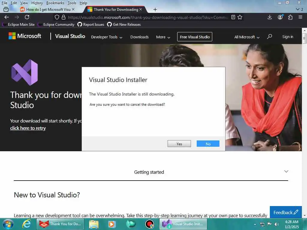The height and width of the screenshot is (230, 307).
Task: Open the Eclipse Community bookmark
Action: 56,25
